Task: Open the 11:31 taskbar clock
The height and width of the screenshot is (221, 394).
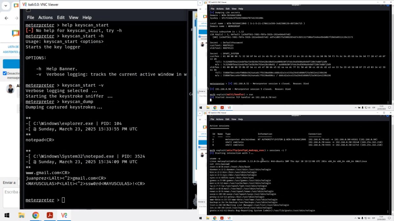Action: [x=382, y=107]
